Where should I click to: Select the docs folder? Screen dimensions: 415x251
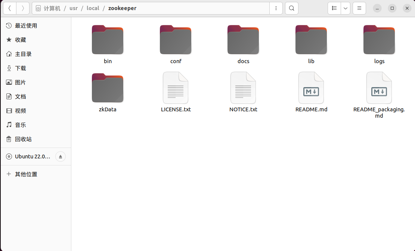point(243,40)
